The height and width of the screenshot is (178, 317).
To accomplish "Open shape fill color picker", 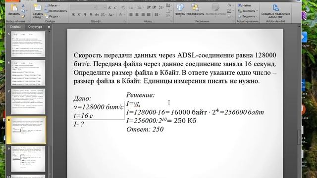I will (230, 5).
